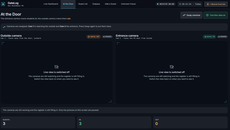Click the exit arrow icon in marks OUT badge
The image size is (230, 130).
[x=89, y=37]
